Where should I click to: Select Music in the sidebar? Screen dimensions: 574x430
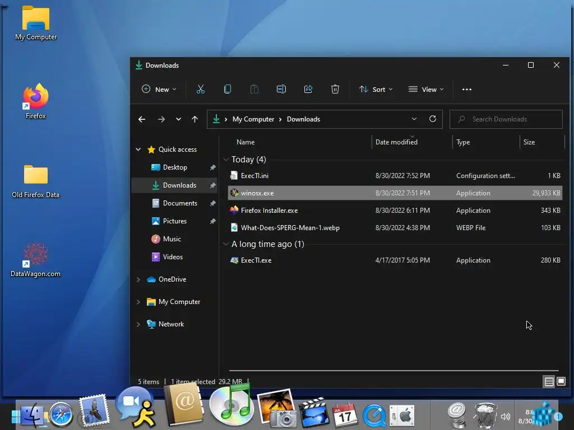click(175, 239)
